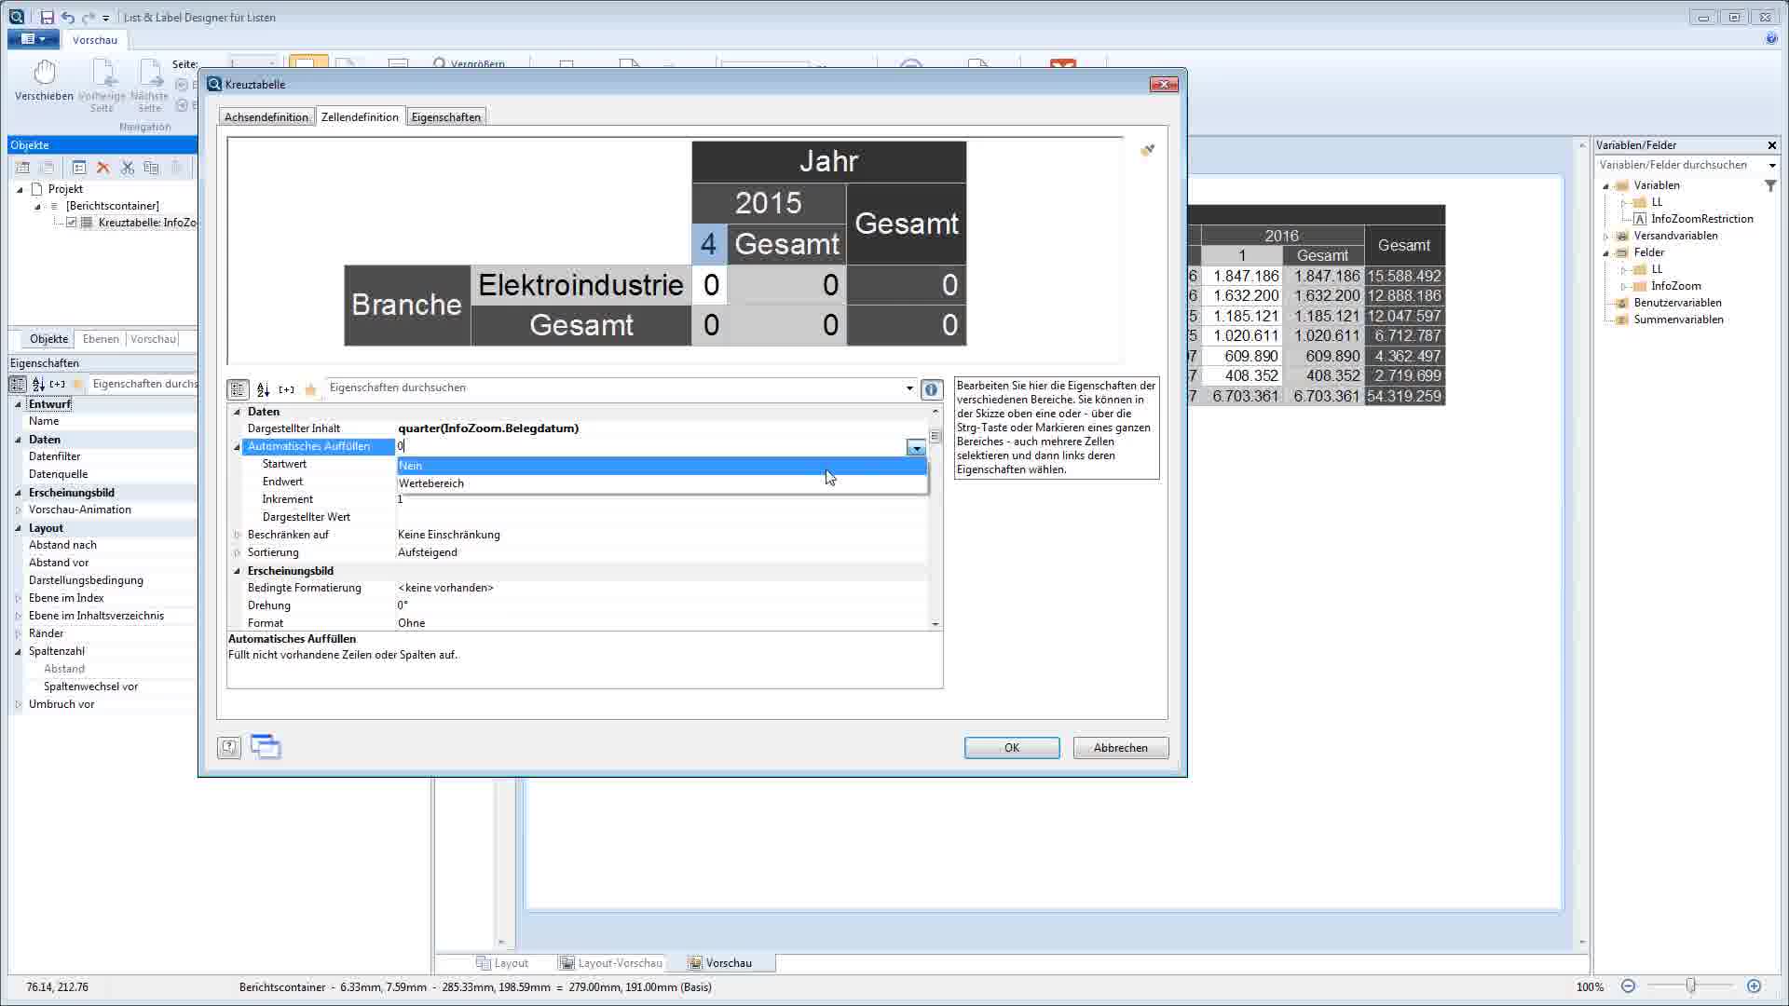The image size is (1789, 1006).
Task: Click the Eigenschaften durchsuchen search field in dialog
Action: 613,387
